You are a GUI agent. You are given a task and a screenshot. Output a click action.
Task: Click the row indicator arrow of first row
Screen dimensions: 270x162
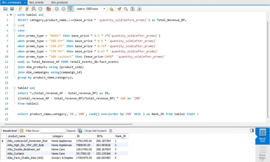(2, 141)
